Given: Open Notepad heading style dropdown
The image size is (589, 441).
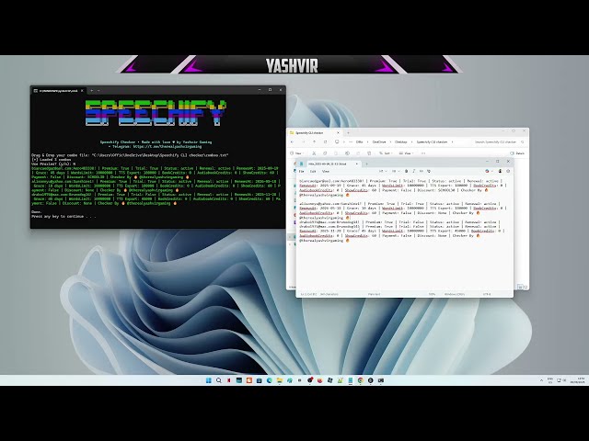Looking at the screenshot, I should (383, 172).
